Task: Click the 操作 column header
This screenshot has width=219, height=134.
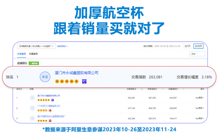Action: [202, 89]
